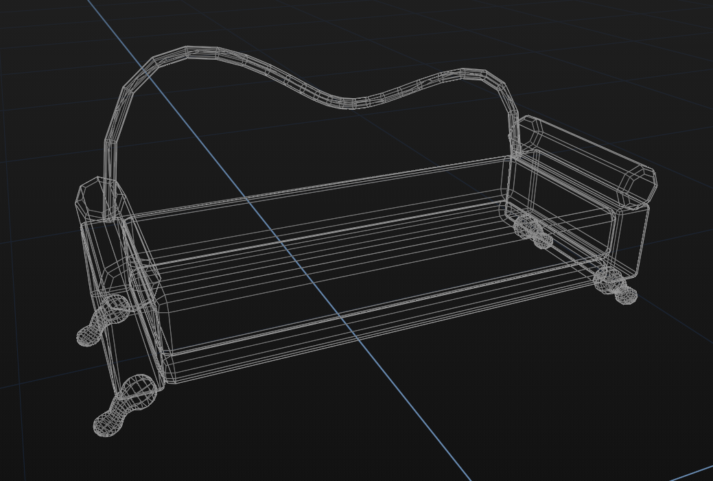Select the rear-right rounded sofa leg
This screenshot has width=713, height=481.
click(x=533, y=233)
